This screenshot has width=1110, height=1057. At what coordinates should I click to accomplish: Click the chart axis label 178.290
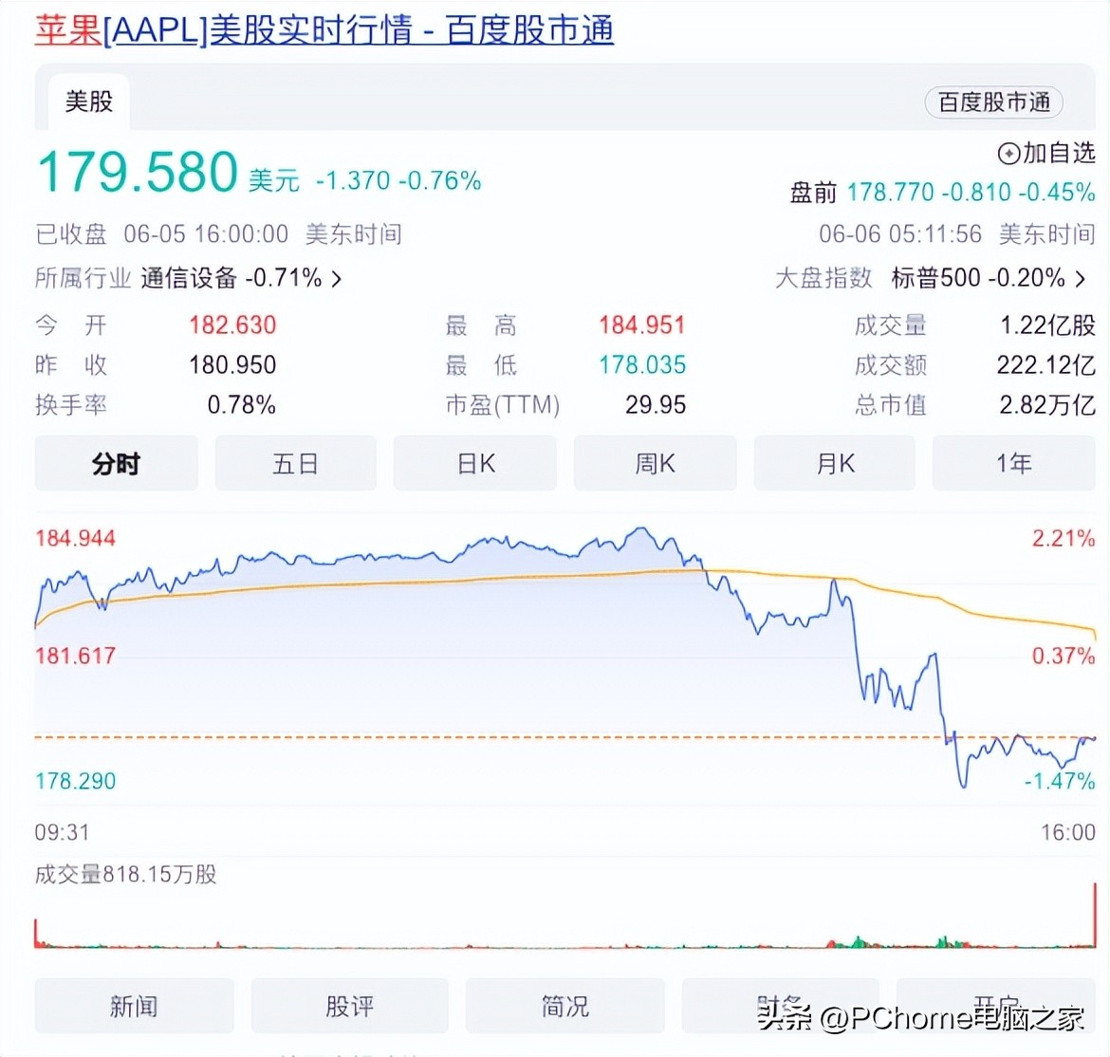click(x=76, y=781)
